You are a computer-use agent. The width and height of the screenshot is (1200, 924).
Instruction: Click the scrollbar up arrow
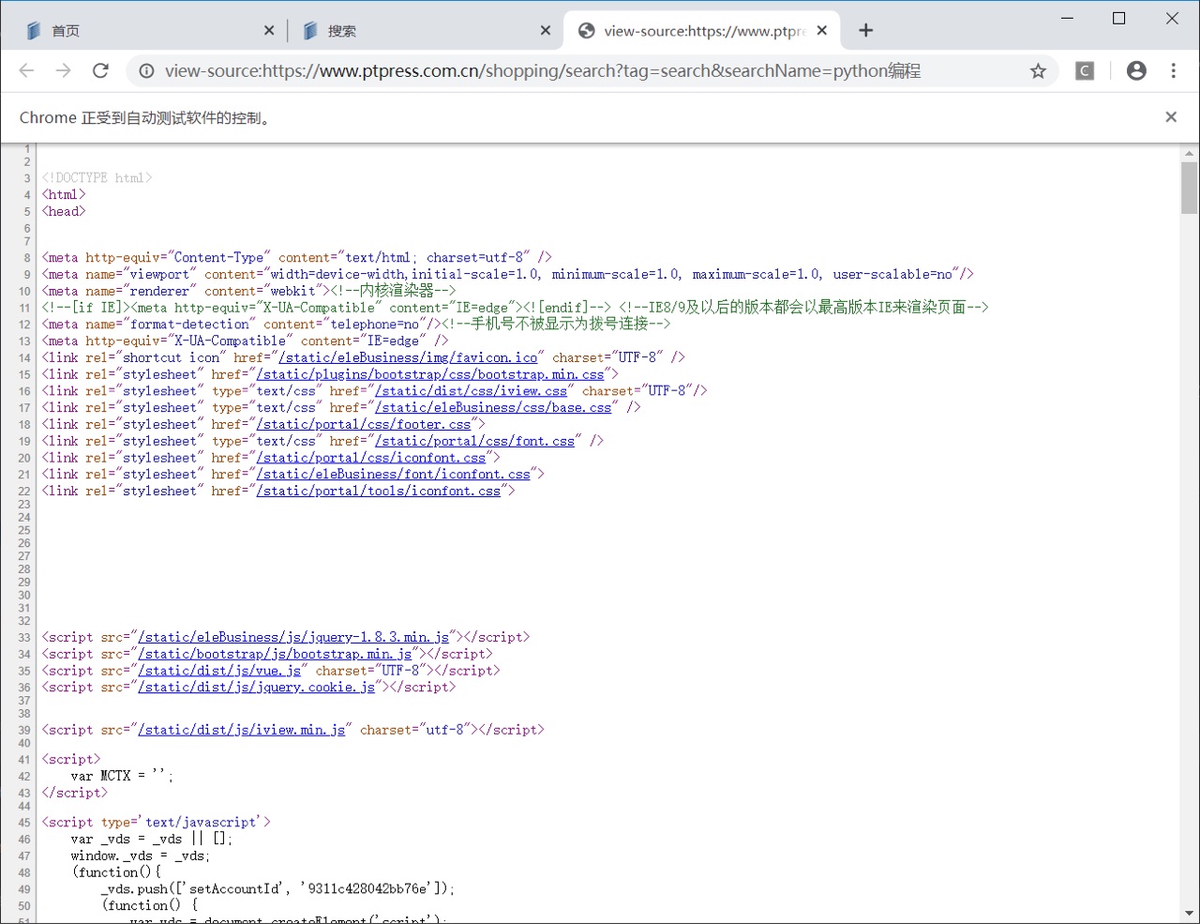click(1189, 153)
